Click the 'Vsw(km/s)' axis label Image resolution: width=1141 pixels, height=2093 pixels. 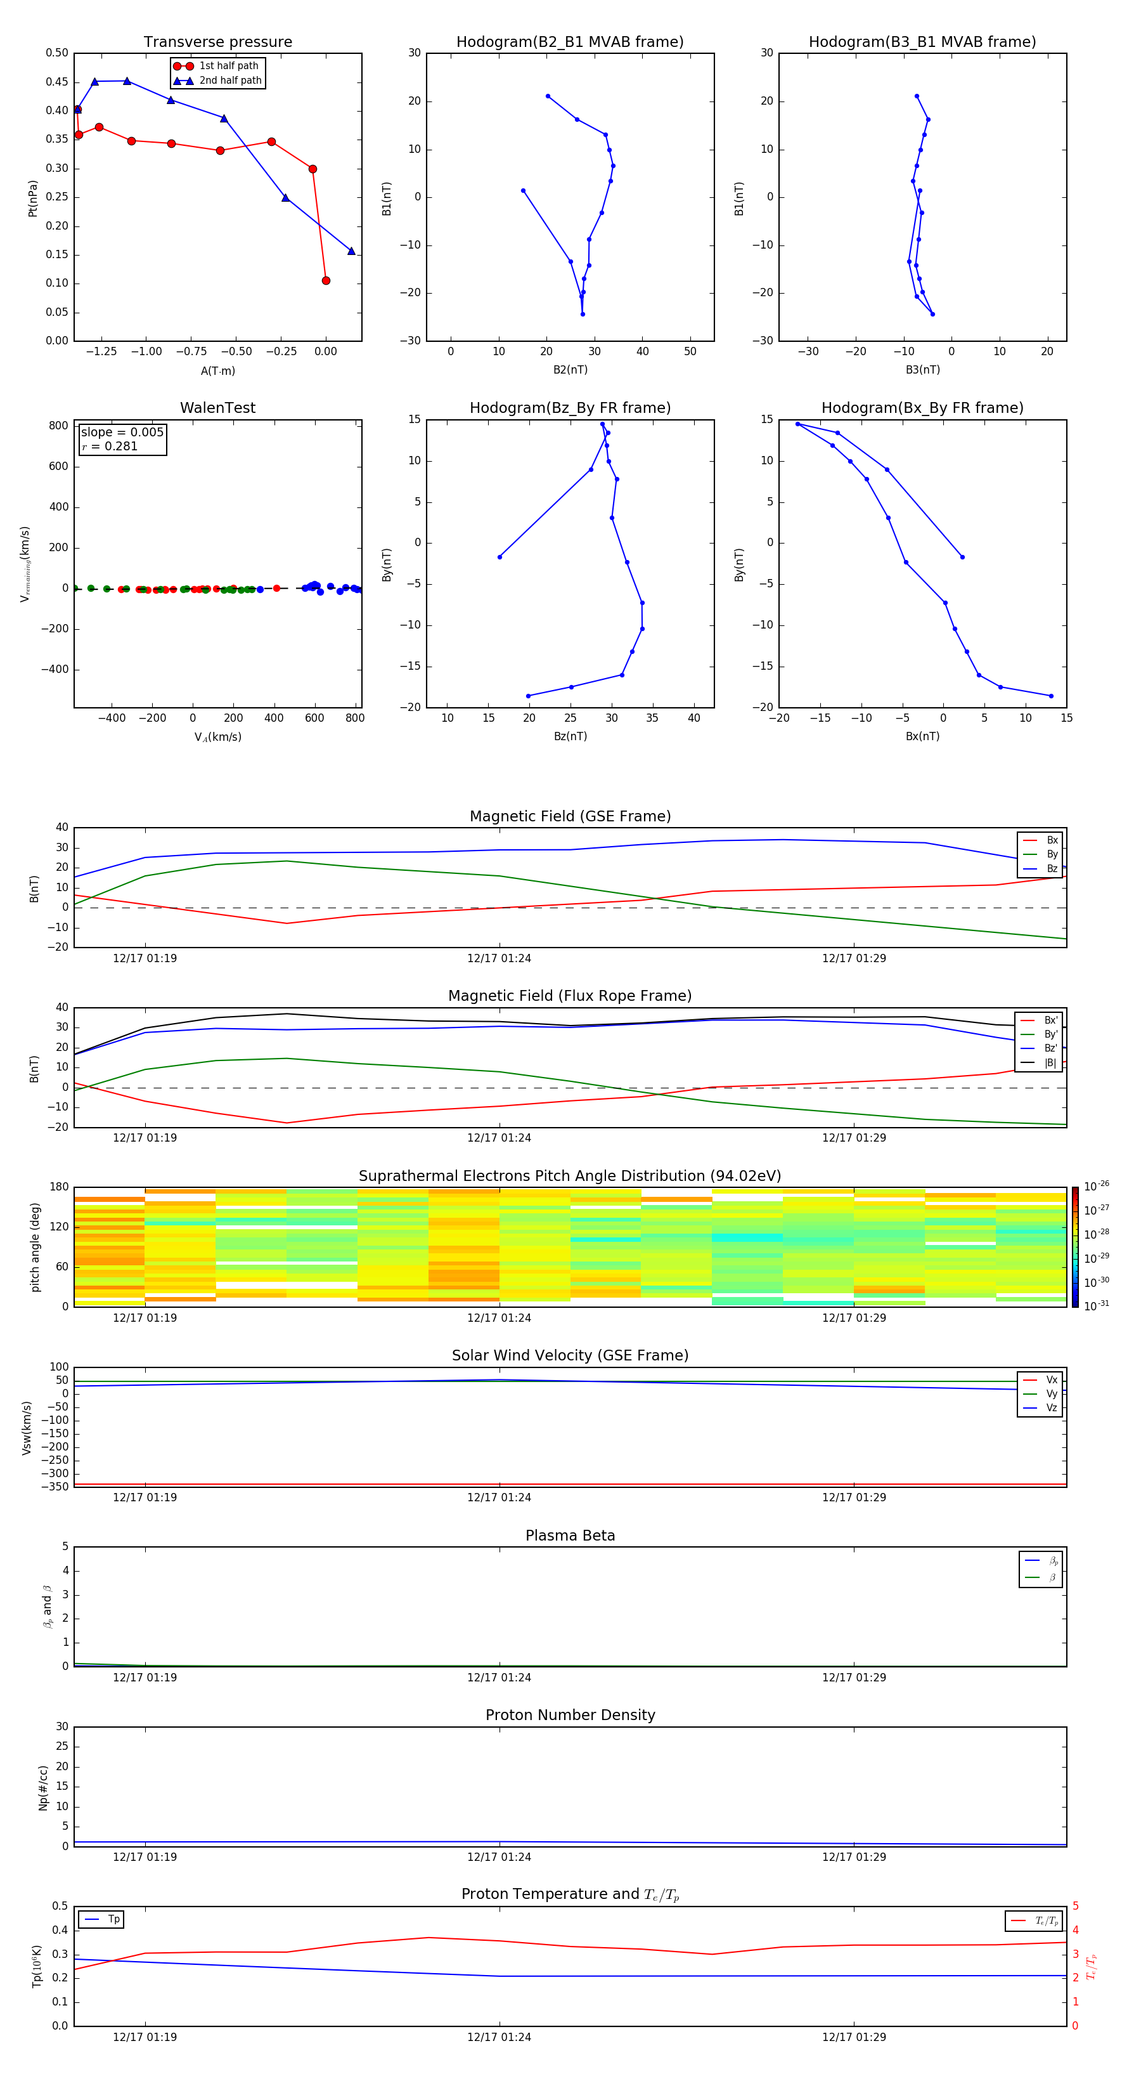click(x=27, y=1428)
